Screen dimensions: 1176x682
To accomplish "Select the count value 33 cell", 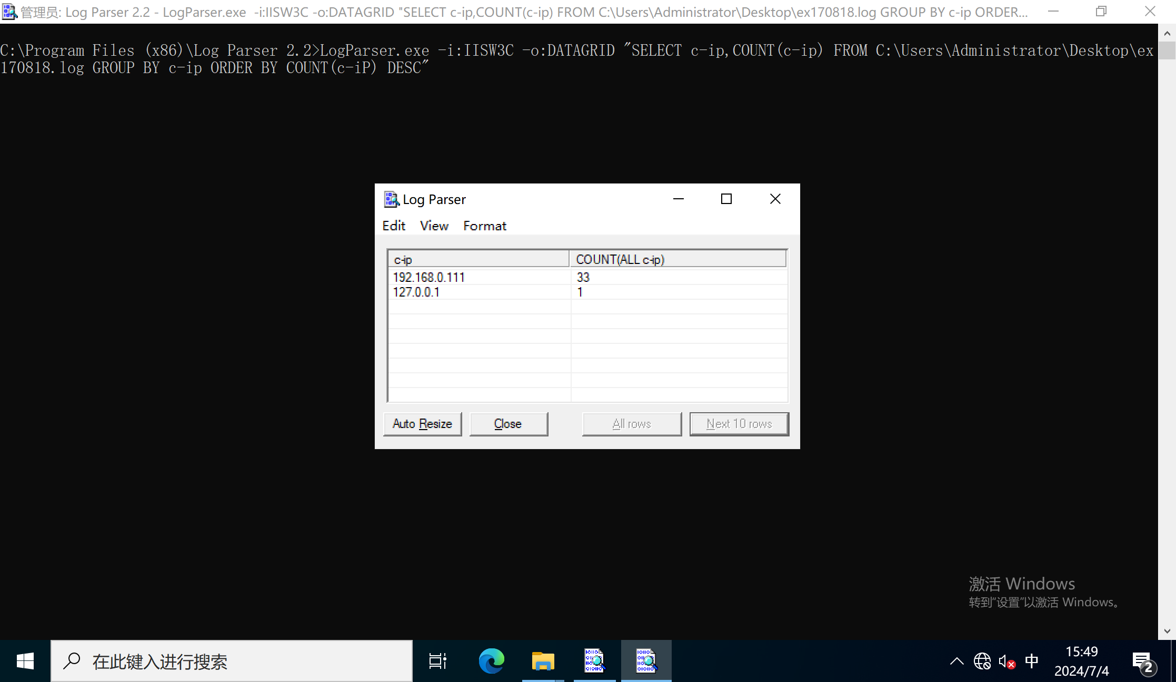I will point(680,277).
